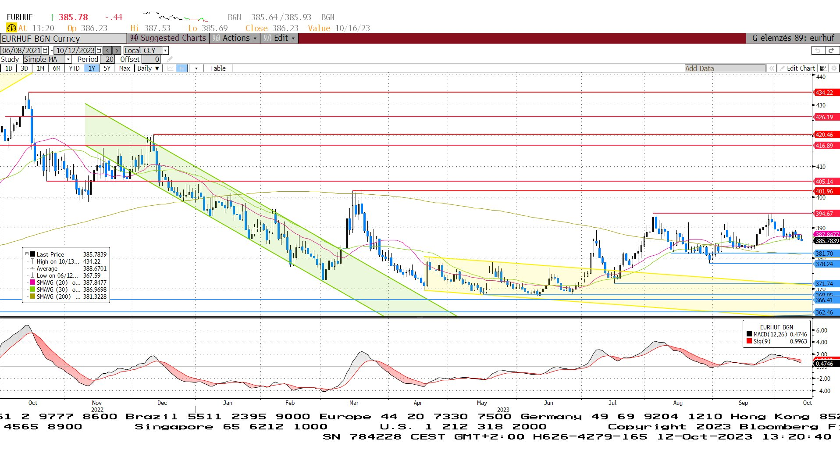The image size is (840, 461).
Task: Open chart settings gear icon
Action: [834, 68]
